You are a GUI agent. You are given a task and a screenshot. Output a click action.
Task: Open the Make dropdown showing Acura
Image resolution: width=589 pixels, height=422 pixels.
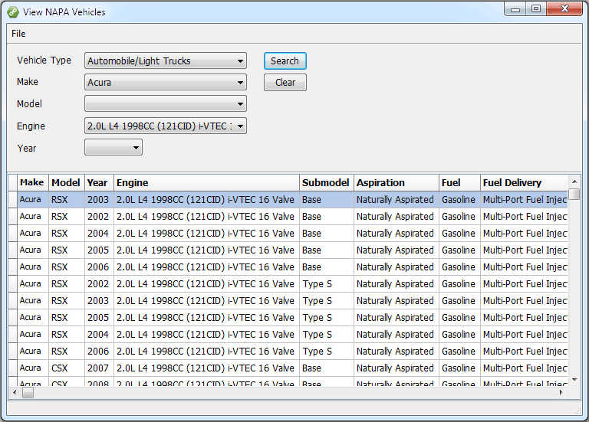(x=240, y=83)
